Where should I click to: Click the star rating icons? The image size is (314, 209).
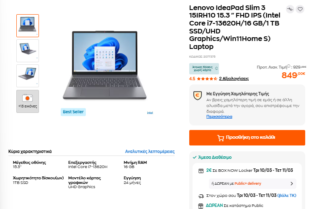(207, 79)
